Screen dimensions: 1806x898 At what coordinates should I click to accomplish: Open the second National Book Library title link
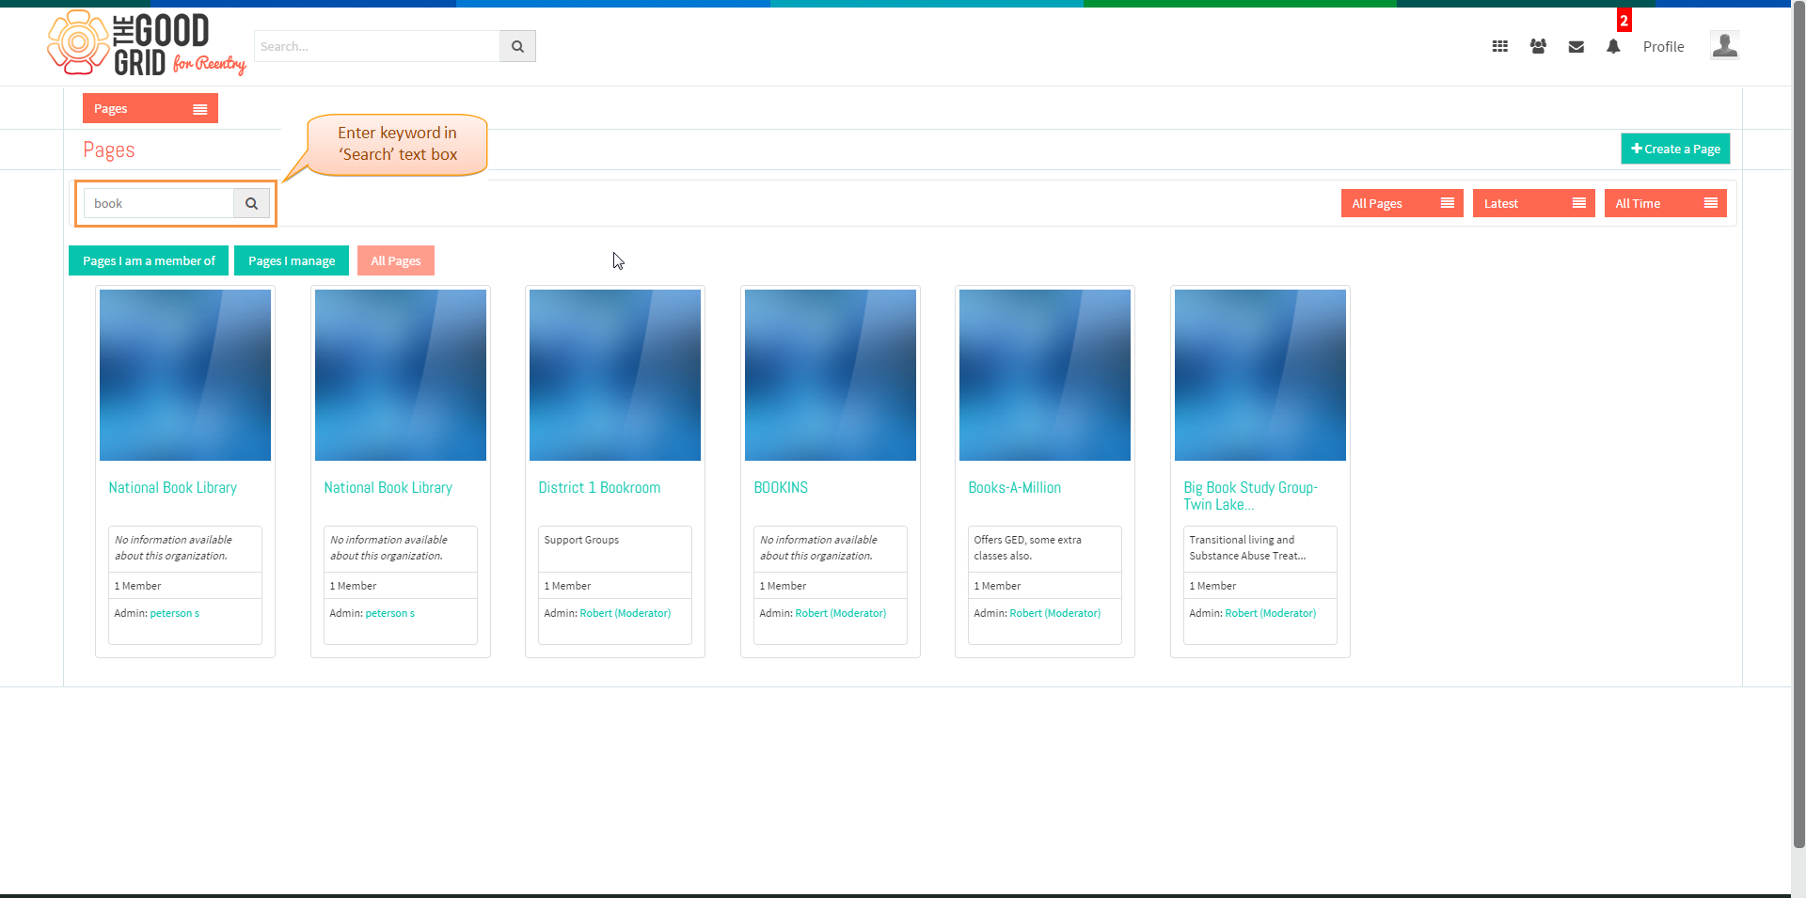[388, 487]
